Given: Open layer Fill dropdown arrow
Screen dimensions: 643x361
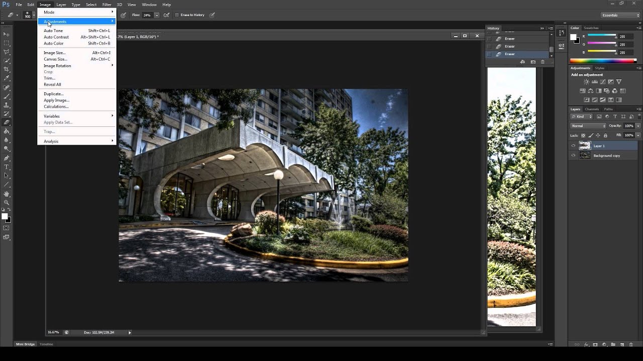Looking at the screenshot, I should point(638,135).
